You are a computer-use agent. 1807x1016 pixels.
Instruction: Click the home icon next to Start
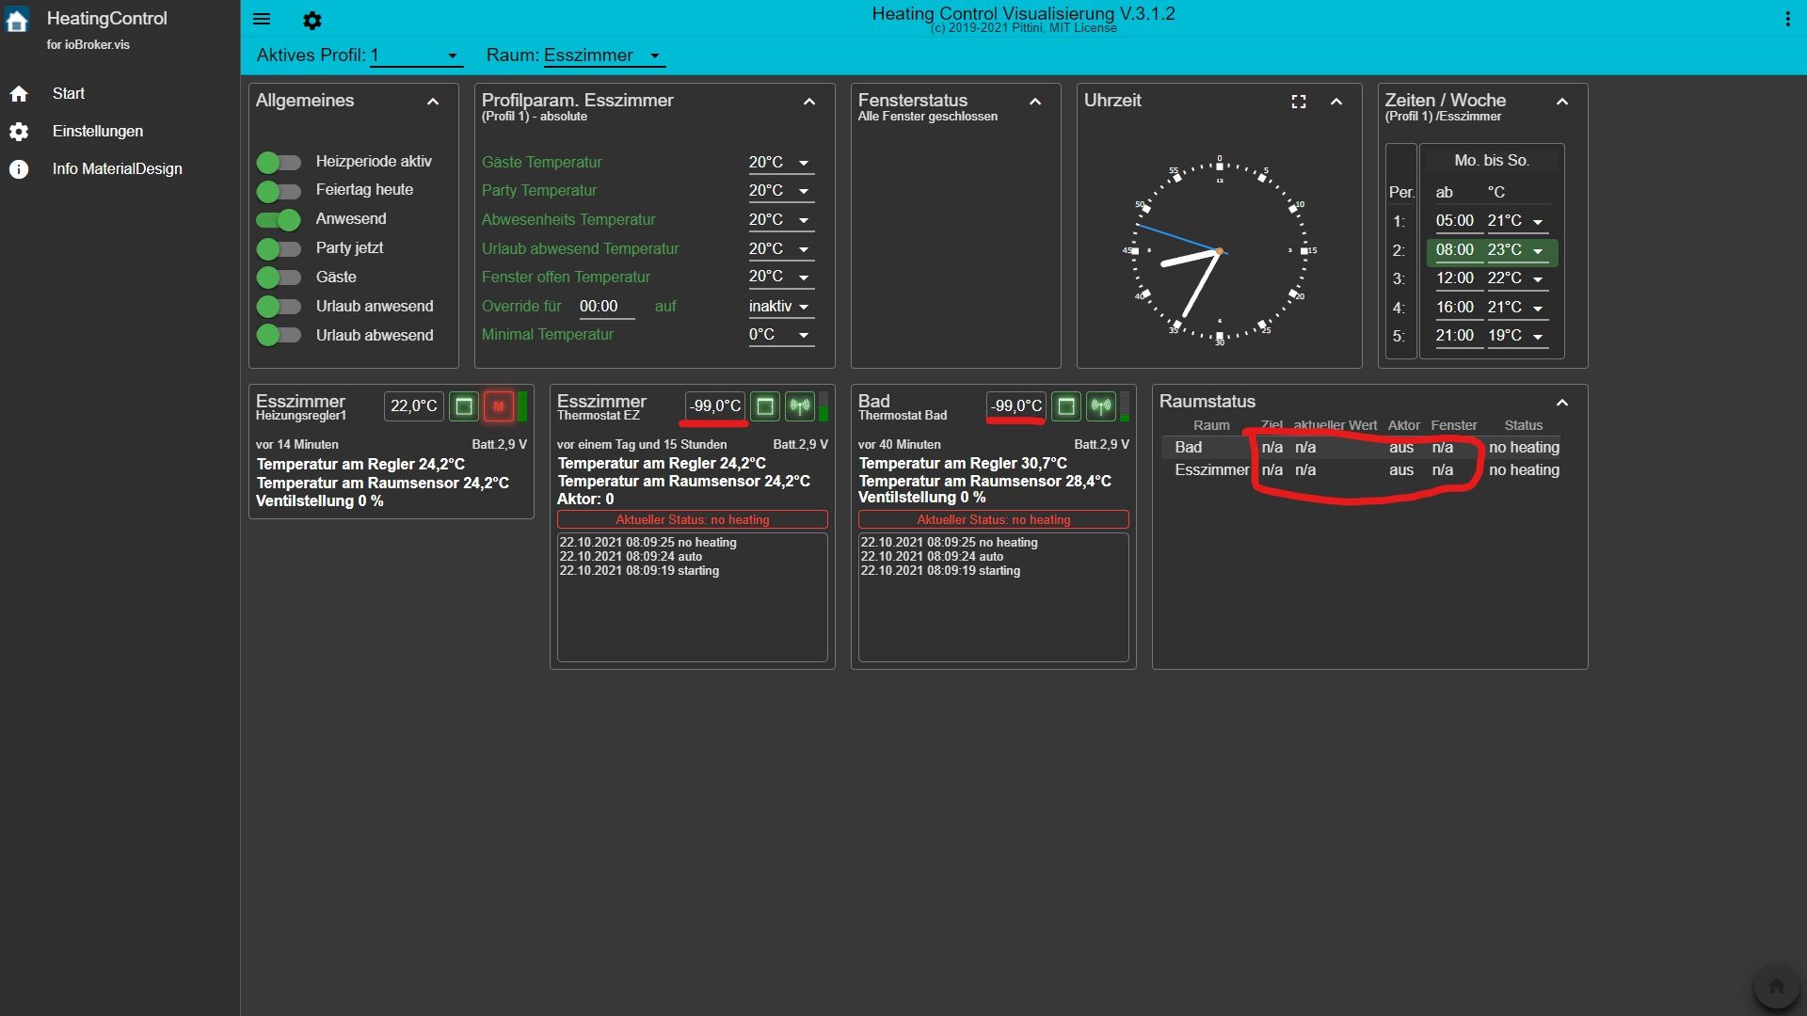click(x=19, y=94)
